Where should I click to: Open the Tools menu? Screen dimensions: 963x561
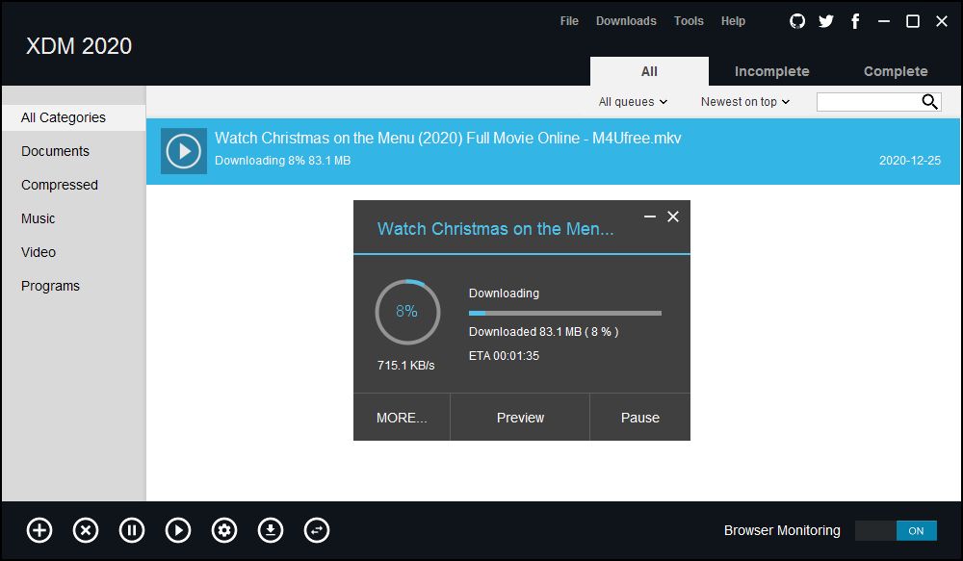pos(689,21)
